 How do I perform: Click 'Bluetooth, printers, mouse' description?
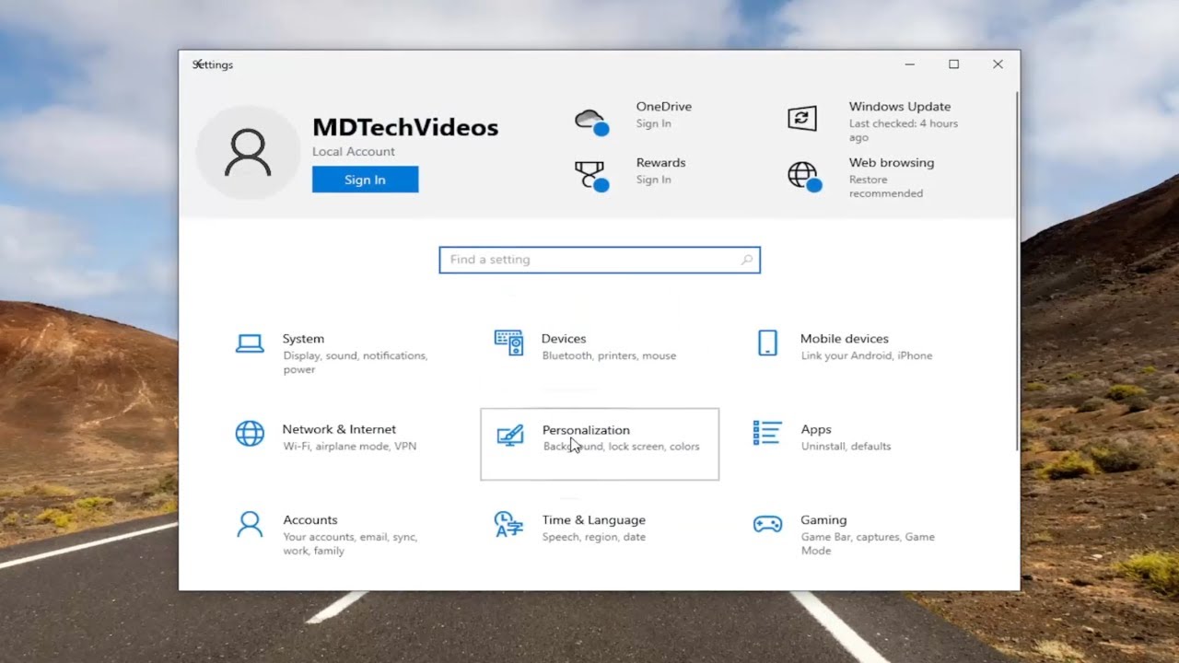coord(609,355)
